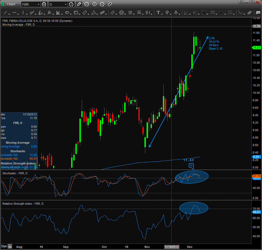Select the trendline drawing tool
Screen dimensions: 262x250
(x=5, y=13)
